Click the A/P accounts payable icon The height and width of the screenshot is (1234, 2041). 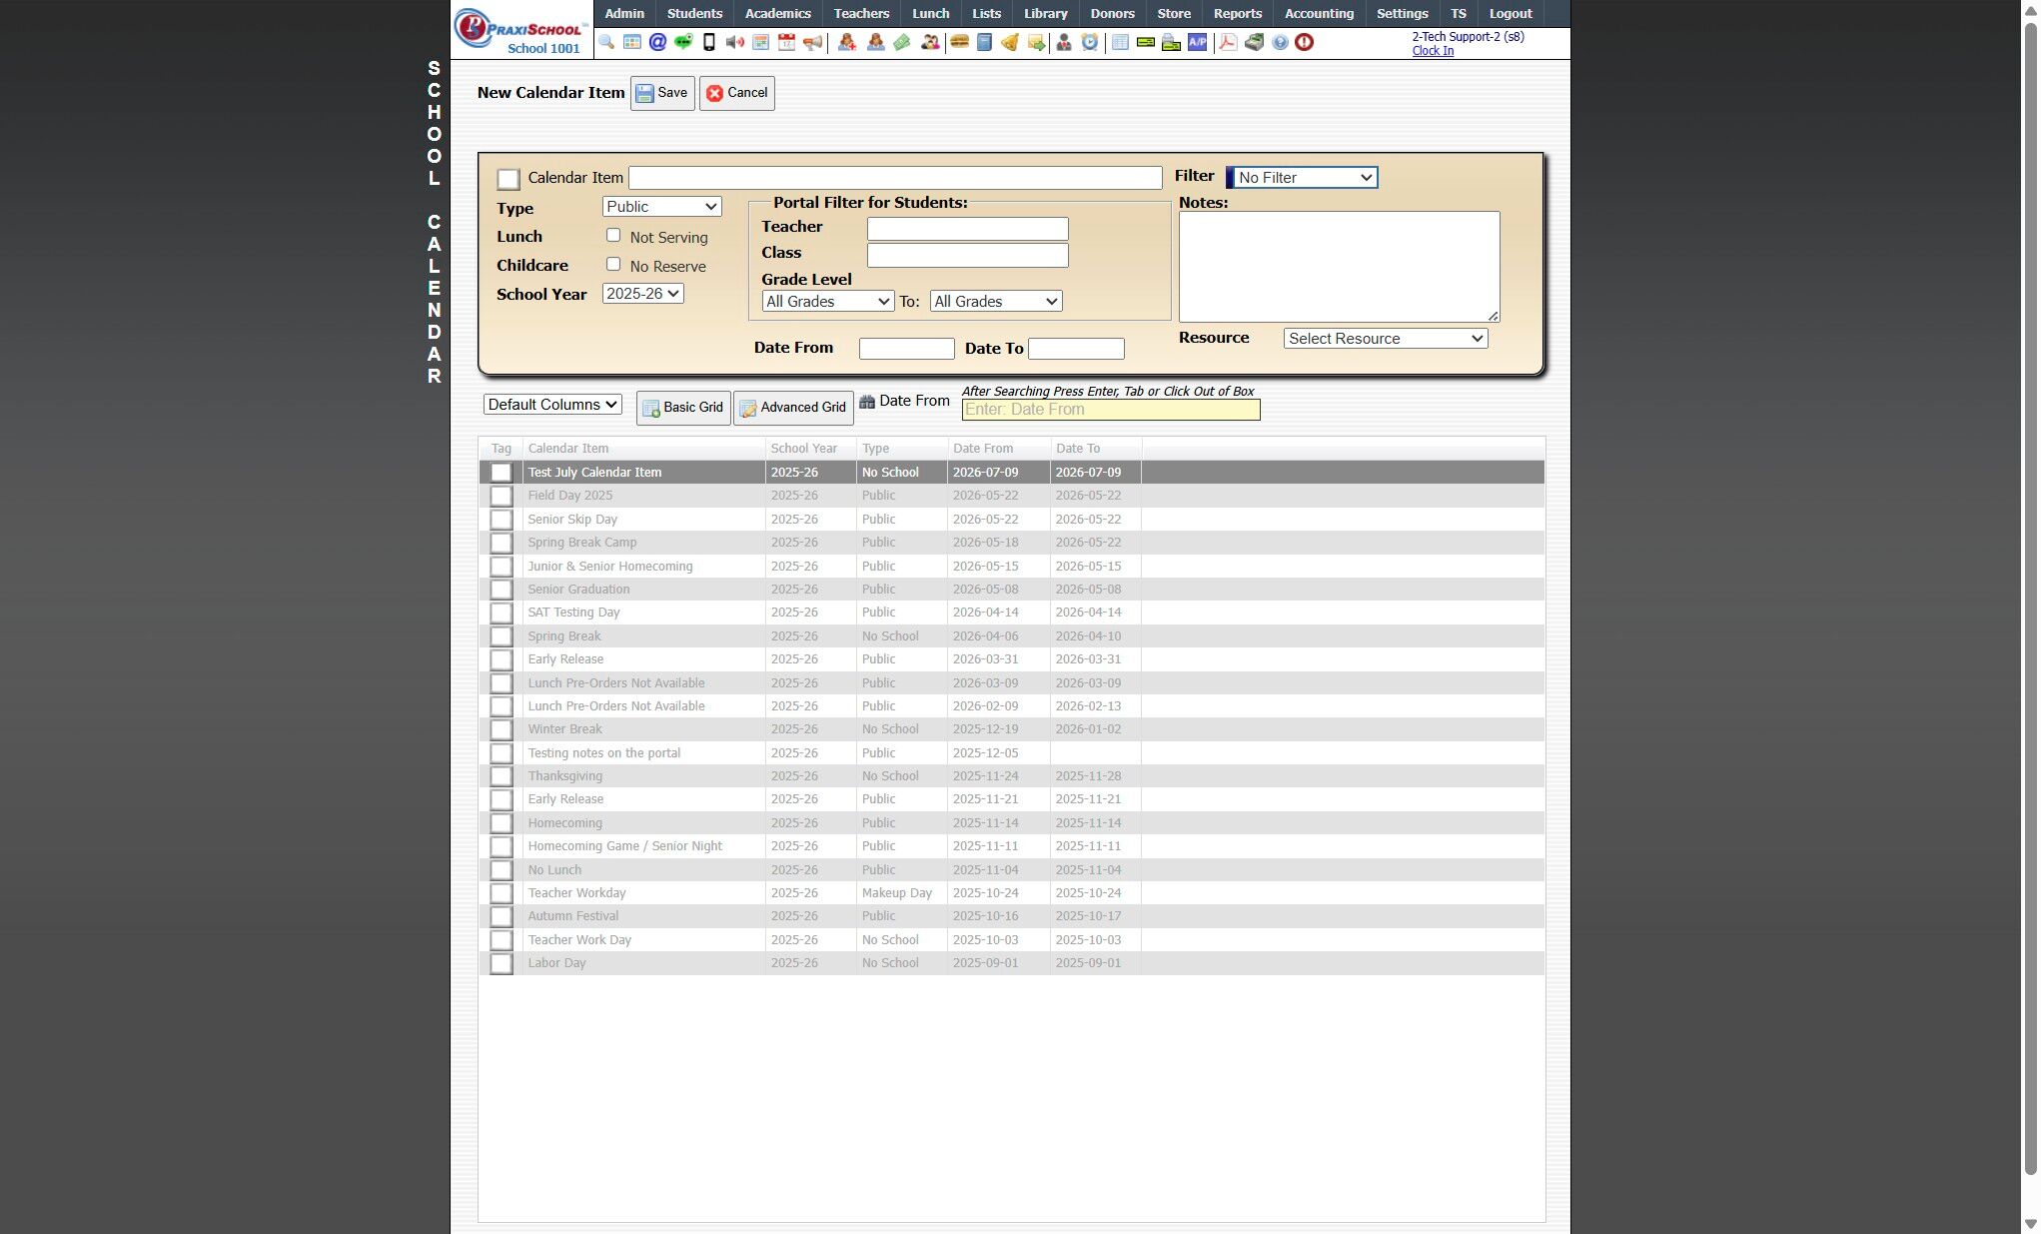click(1197, 42)
